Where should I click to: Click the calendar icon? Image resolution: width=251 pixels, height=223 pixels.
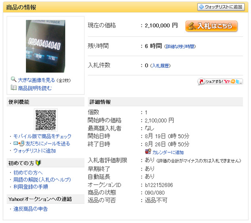pos(148,151)
